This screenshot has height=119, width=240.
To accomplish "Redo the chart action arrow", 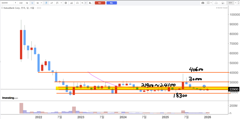I will click(x=86, y=3).
